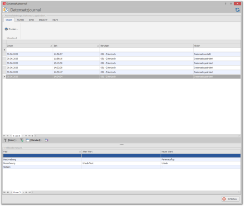Click the Urlaub Test old value cell
Image resolution: width=244 pixels, height=206 pixels.
(x=121, y=163)
